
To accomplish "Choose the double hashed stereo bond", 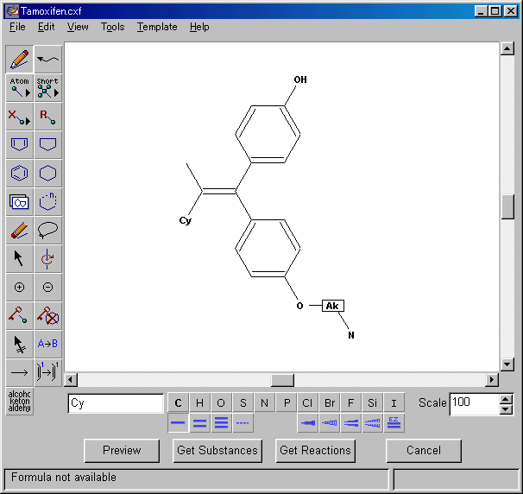I will 372,423.
